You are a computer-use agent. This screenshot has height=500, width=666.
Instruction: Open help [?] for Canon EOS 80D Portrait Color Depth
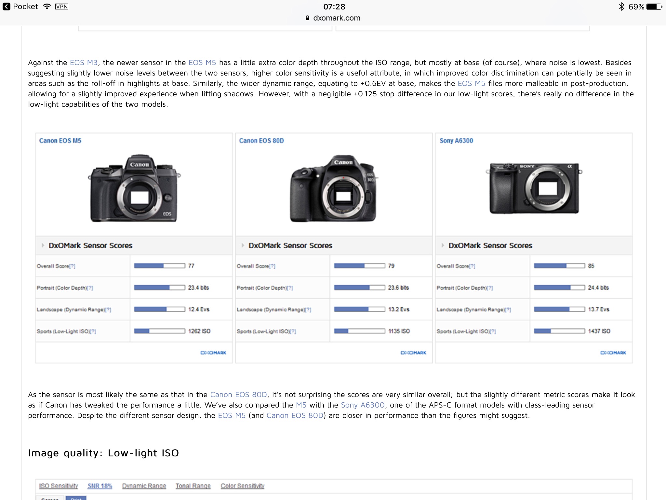290,288
